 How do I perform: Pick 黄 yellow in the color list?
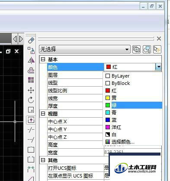[133, 98]
